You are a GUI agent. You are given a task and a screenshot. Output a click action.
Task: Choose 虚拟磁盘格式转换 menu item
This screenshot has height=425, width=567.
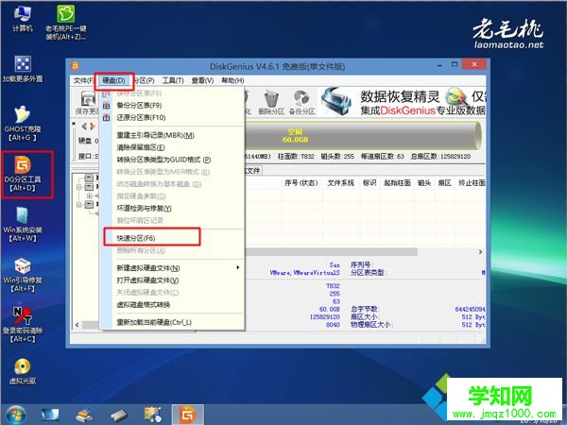point(172,305)
